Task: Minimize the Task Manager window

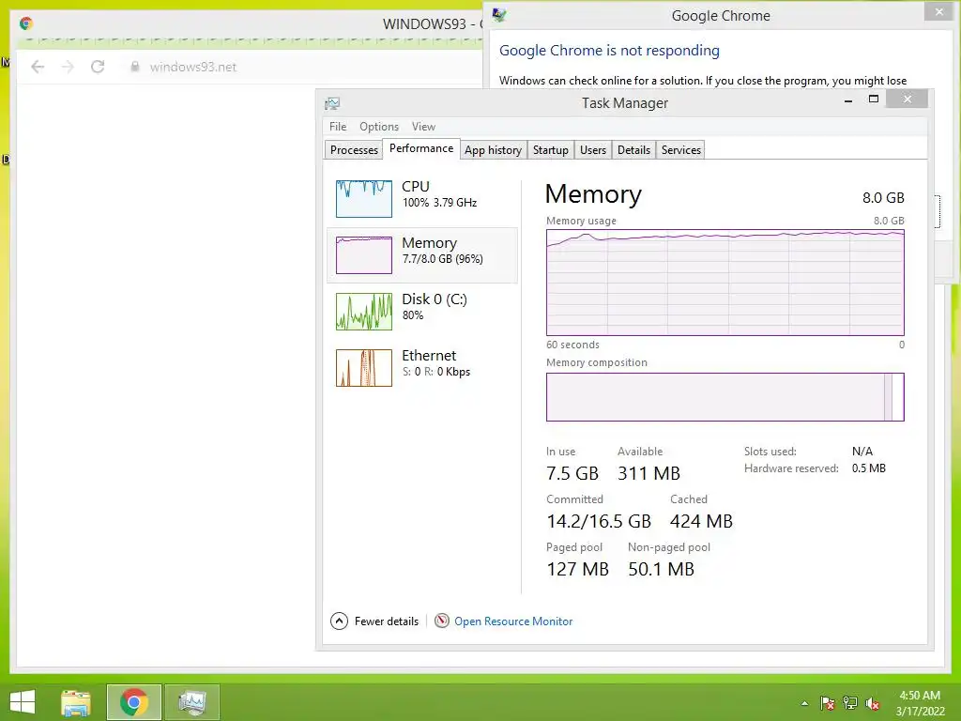Action: [x=848, y=100]
